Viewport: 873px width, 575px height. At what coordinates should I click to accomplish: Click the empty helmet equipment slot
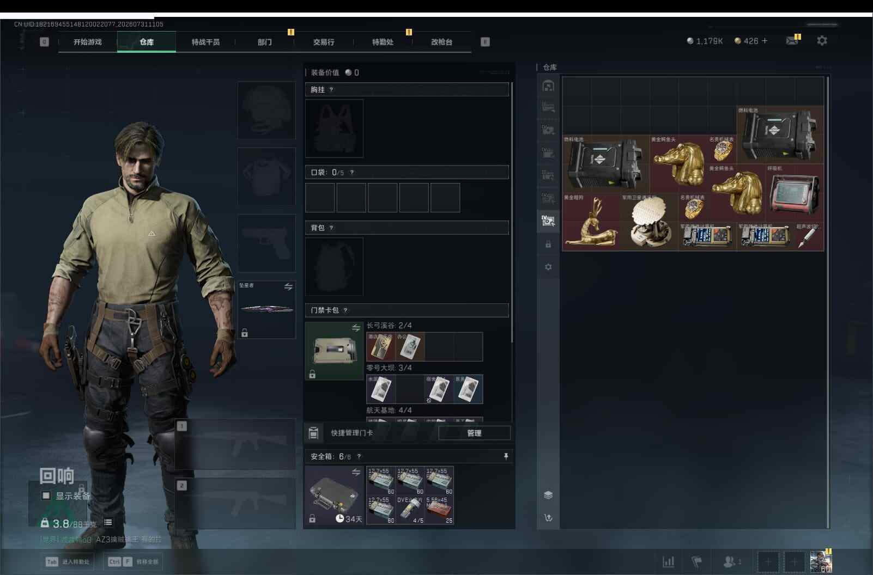(x=266, y=110)
